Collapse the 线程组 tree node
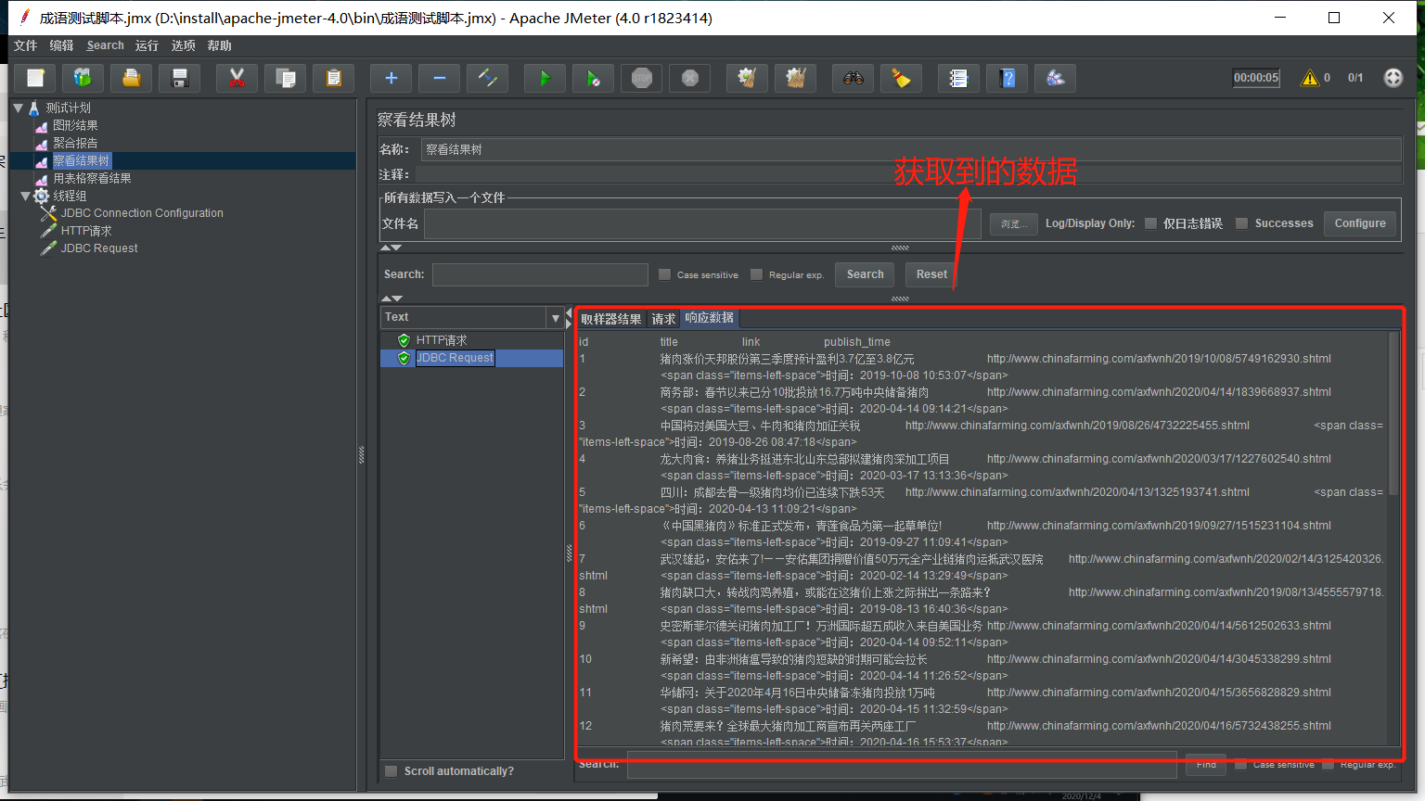The width and height of the screenshot is (1425, 801). 25,196
